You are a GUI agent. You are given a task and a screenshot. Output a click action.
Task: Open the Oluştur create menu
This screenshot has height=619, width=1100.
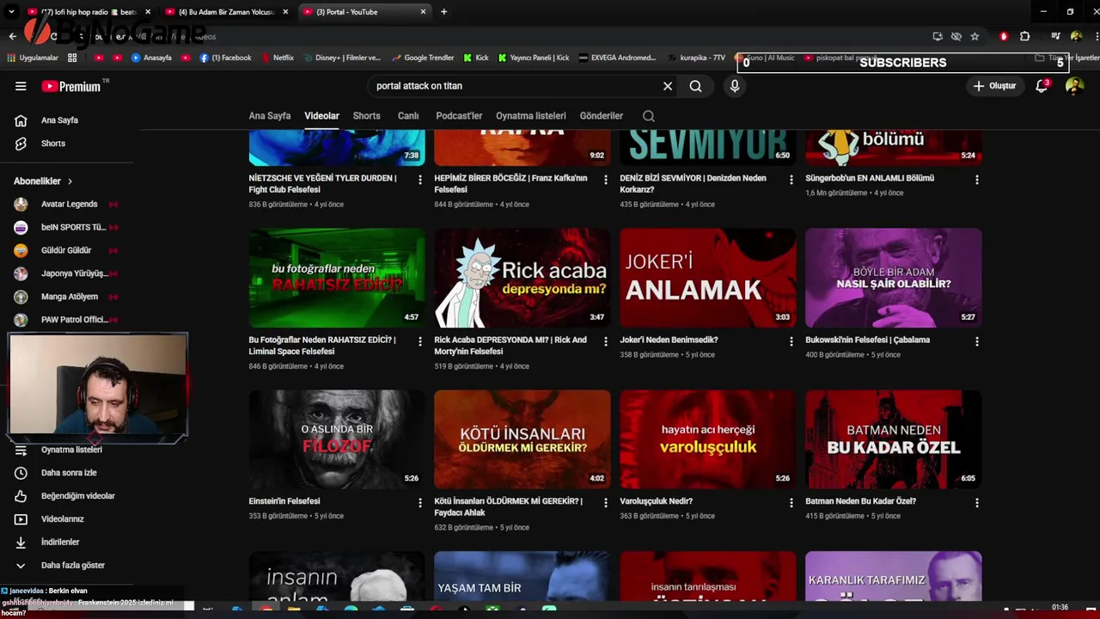coord(994,86)
